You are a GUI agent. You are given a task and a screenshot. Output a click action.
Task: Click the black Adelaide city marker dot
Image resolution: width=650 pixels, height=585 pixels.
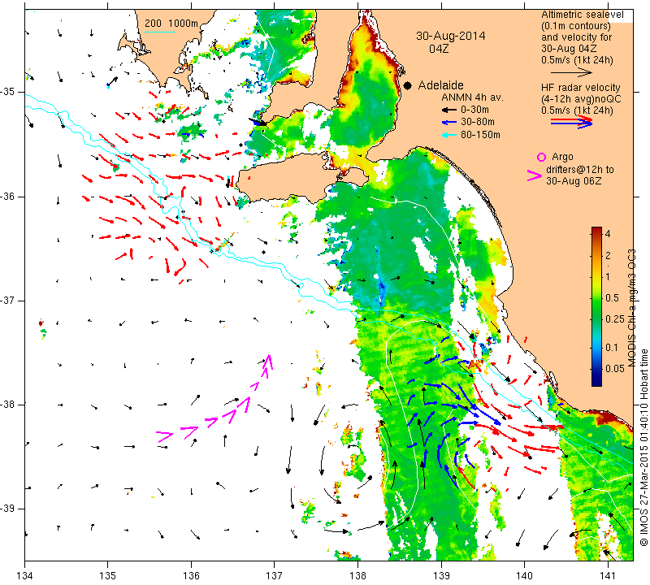coord(408,85)
